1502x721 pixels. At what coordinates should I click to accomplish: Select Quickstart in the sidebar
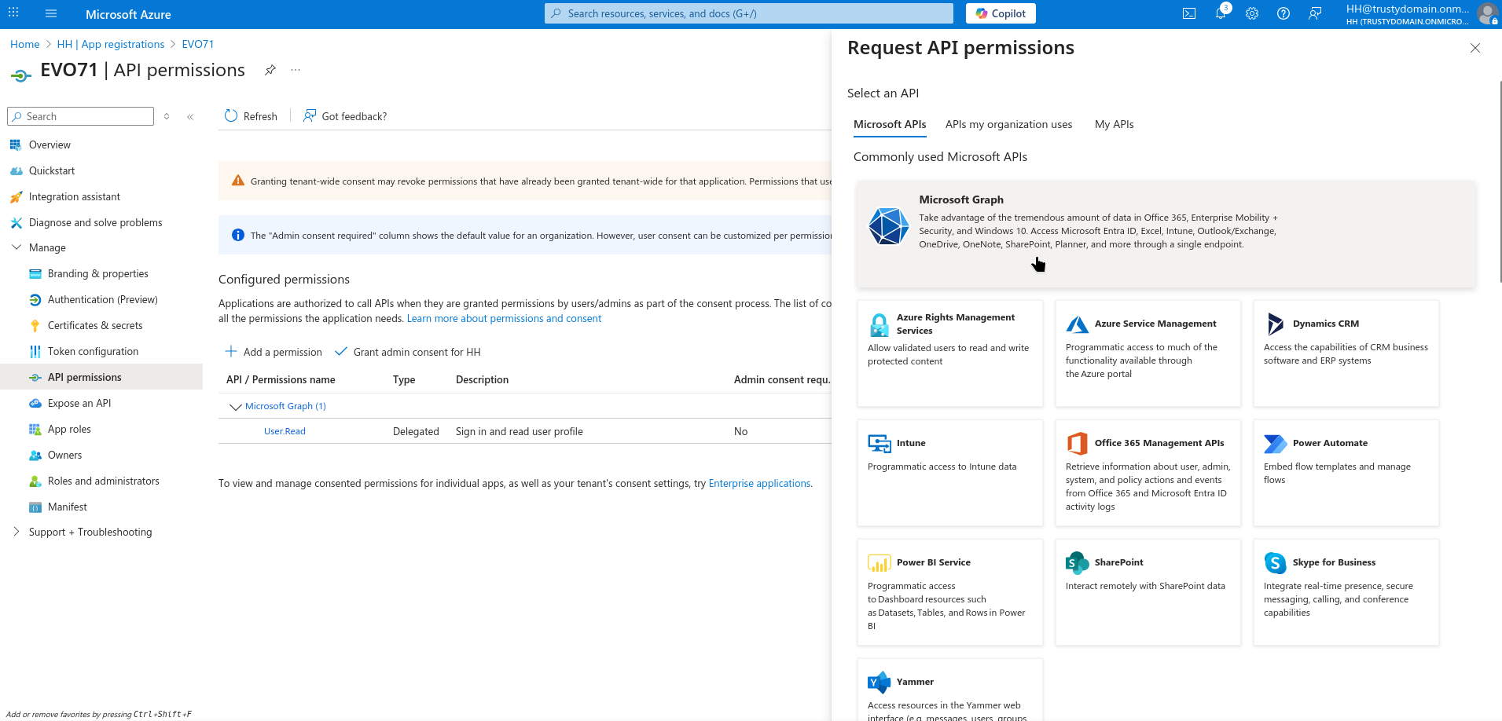tap(52, 170)
